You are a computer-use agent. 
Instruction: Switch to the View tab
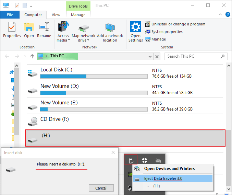coord(56,15)
